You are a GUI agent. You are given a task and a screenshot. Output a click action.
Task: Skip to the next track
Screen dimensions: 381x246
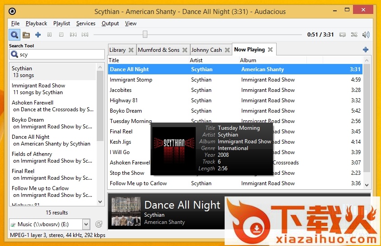[x=85, y=35]
